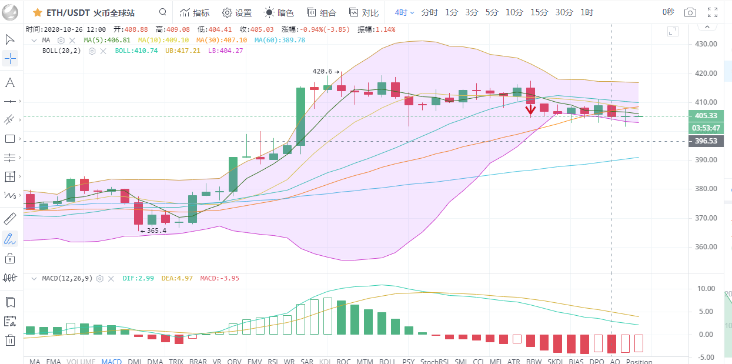
Task: Select the KDJ indicator tab
Action: [325, 361]
